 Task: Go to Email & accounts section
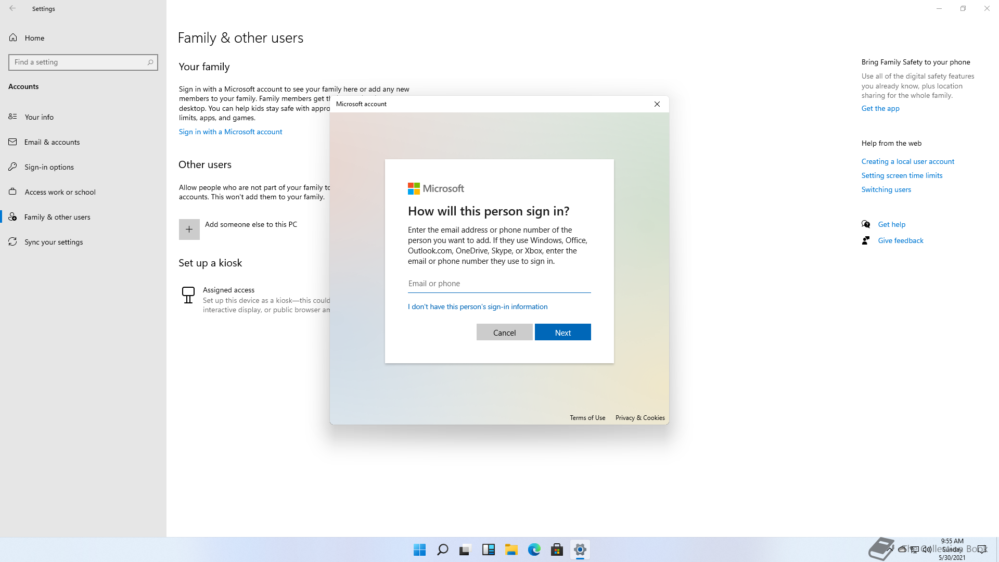52,142
